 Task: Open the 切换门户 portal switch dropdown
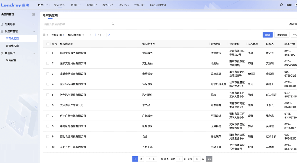coord(44,5)
